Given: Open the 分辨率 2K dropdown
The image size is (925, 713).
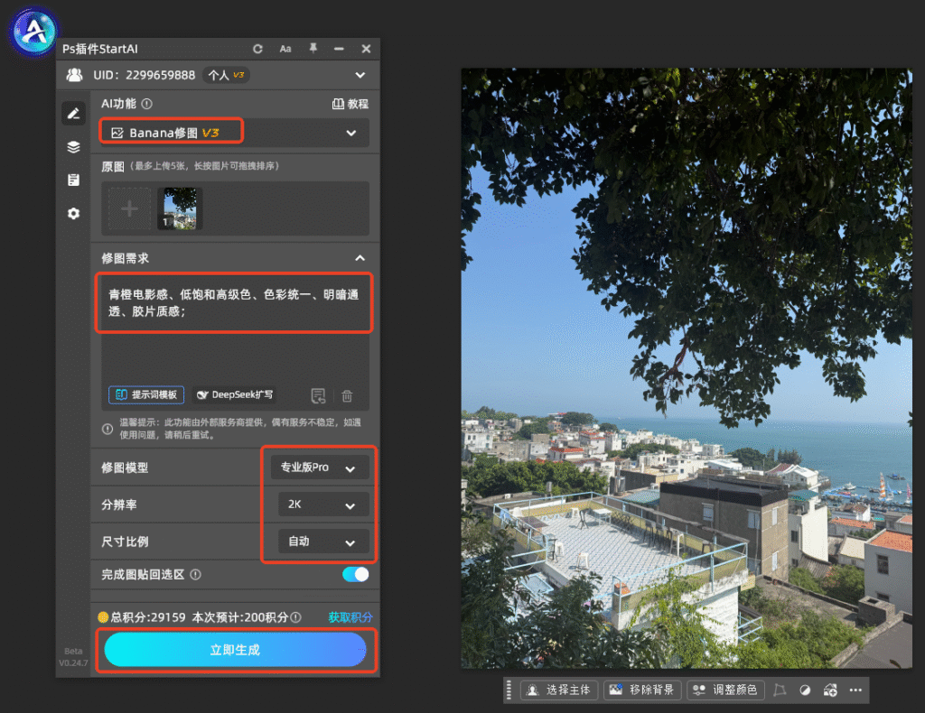Looking at the screenshot, I should 324,505.
